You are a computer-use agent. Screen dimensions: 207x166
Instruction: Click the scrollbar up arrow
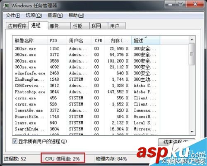(x=192, y=40)
